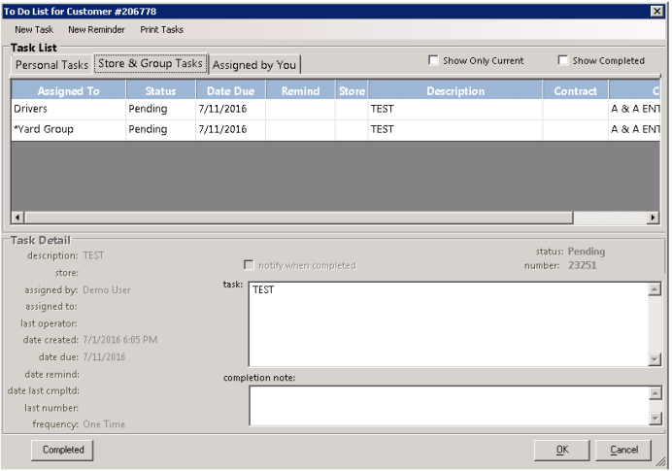This screenshot has height=471, width=672.
Task: Toggle the Show Completed checkbox
Action: coord(563,60)
